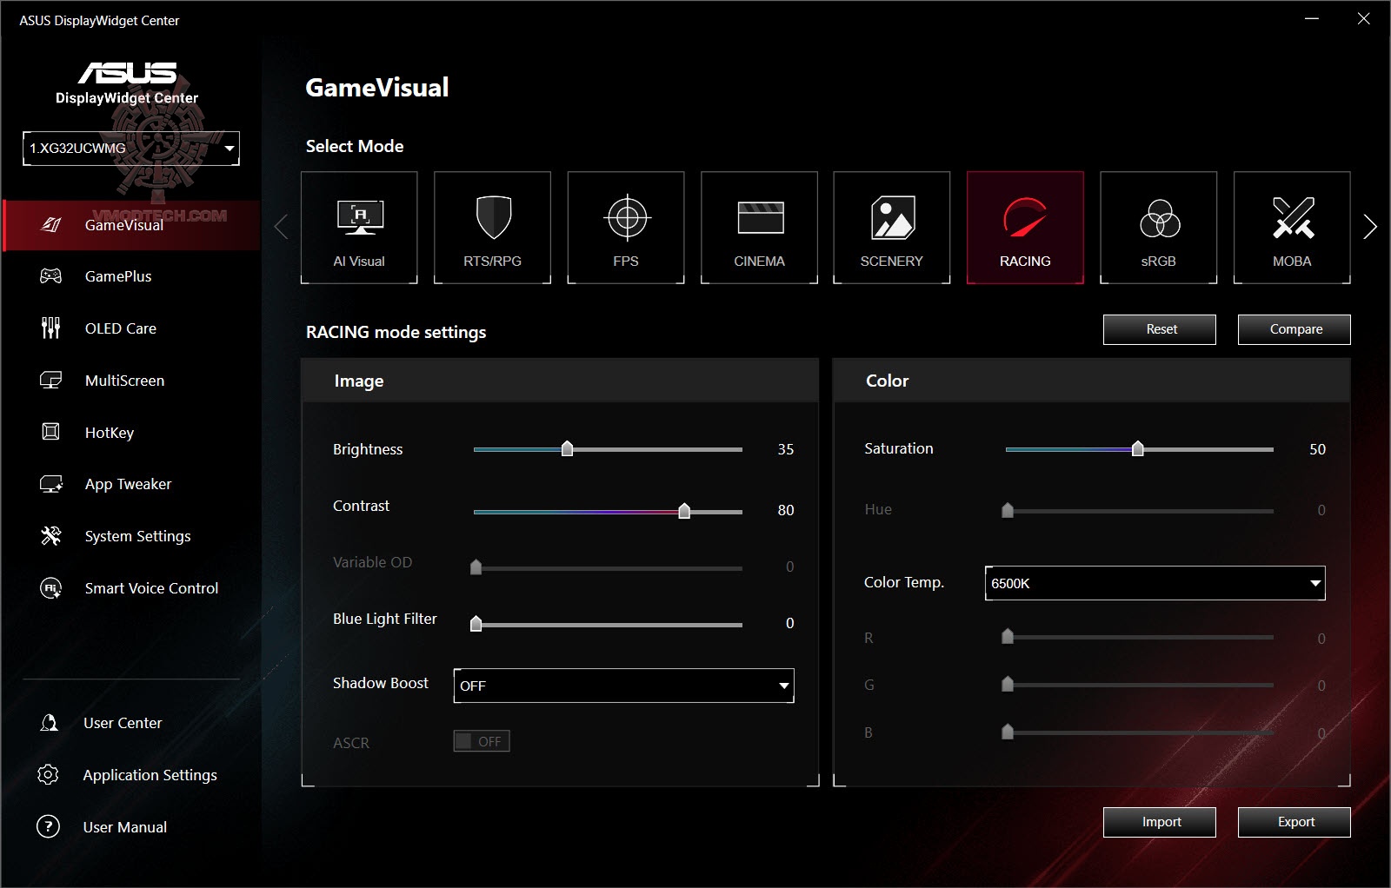Click the HotKey icon in sidebar
Screen dimensions: 1391x888
point(51,432)
